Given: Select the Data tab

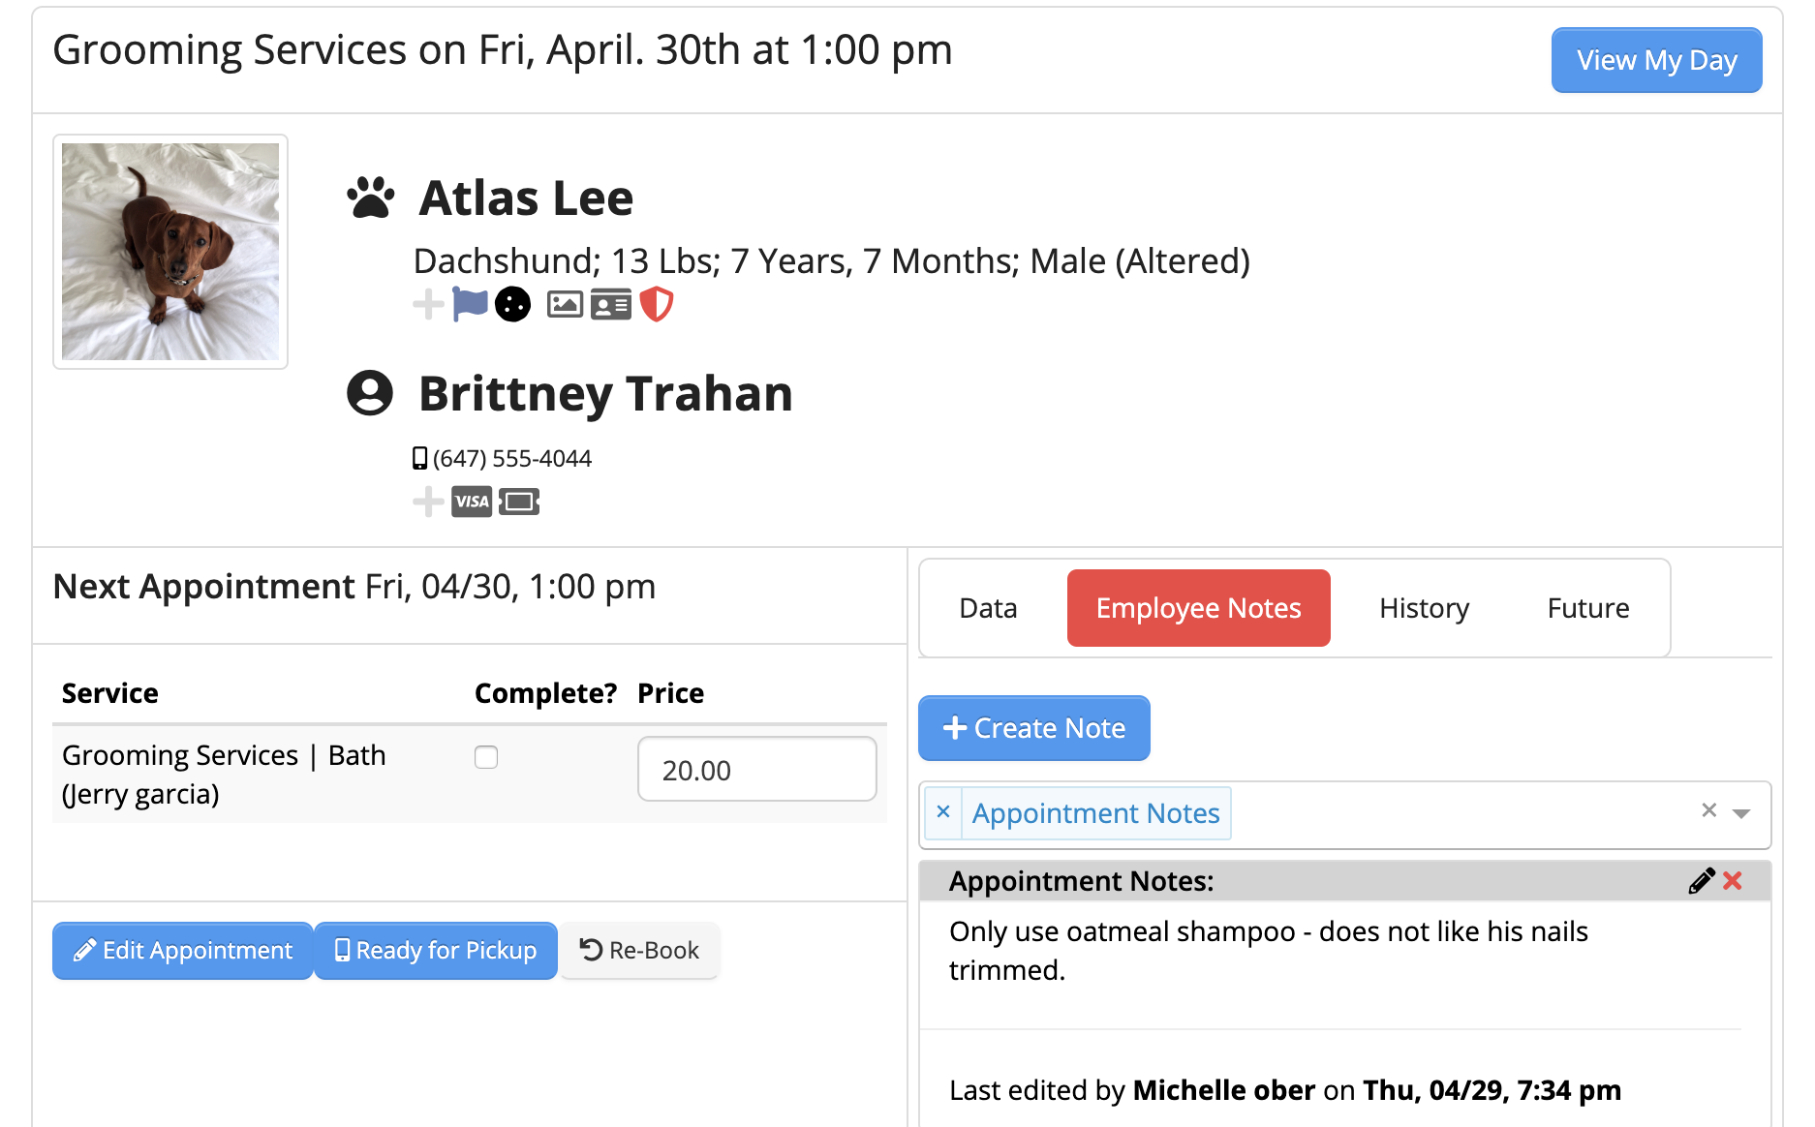Looking at the screenshot, I should 988,608.
